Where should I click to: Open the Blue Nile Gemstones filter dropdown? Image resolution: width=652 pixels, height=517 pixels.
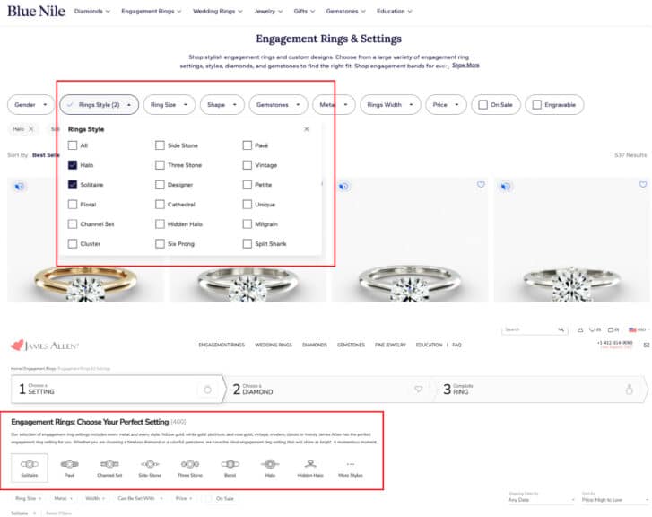click(x=278, y=104)
